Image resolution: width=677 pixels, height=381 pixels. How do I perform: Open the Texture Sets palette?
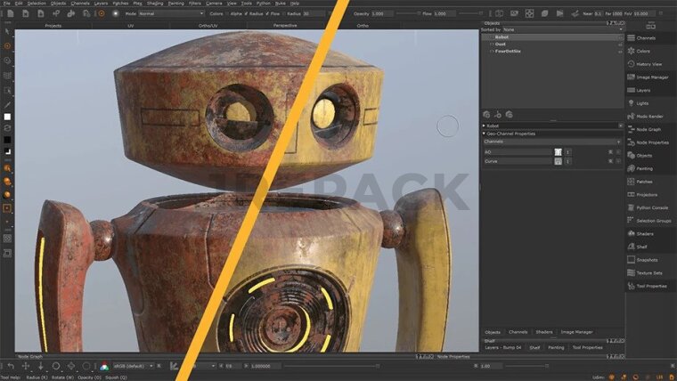pos(649,272)
